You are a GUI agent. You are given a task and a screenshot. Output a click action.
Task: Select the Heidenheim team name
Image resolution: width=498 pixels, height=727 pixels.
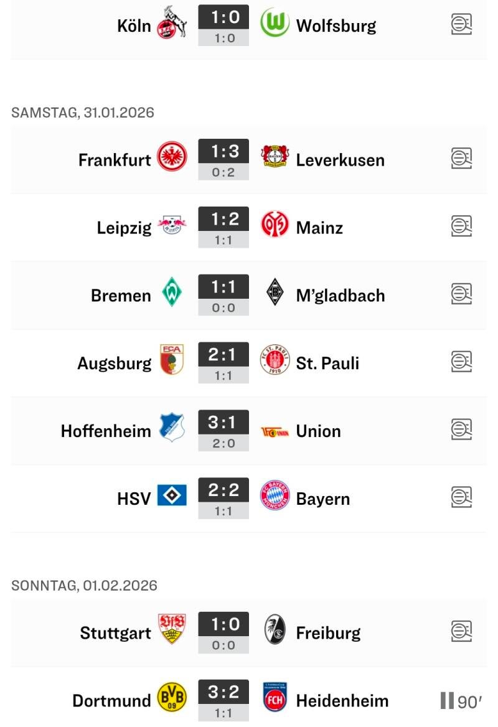point(342,701)
